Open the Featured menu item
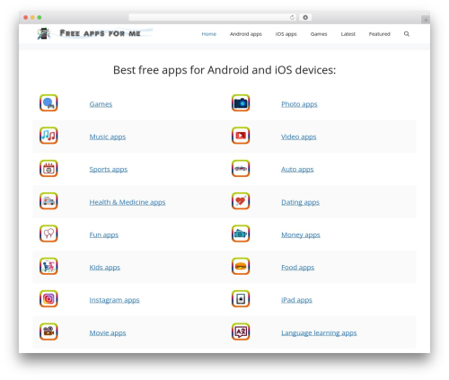 (380, 34)
